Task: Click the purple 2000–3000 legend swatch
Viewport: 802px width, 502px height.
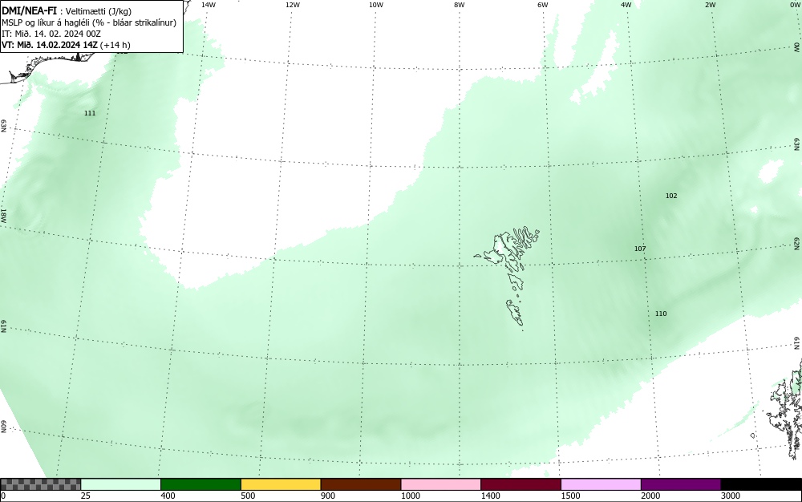Action: [x=681, y=484]
